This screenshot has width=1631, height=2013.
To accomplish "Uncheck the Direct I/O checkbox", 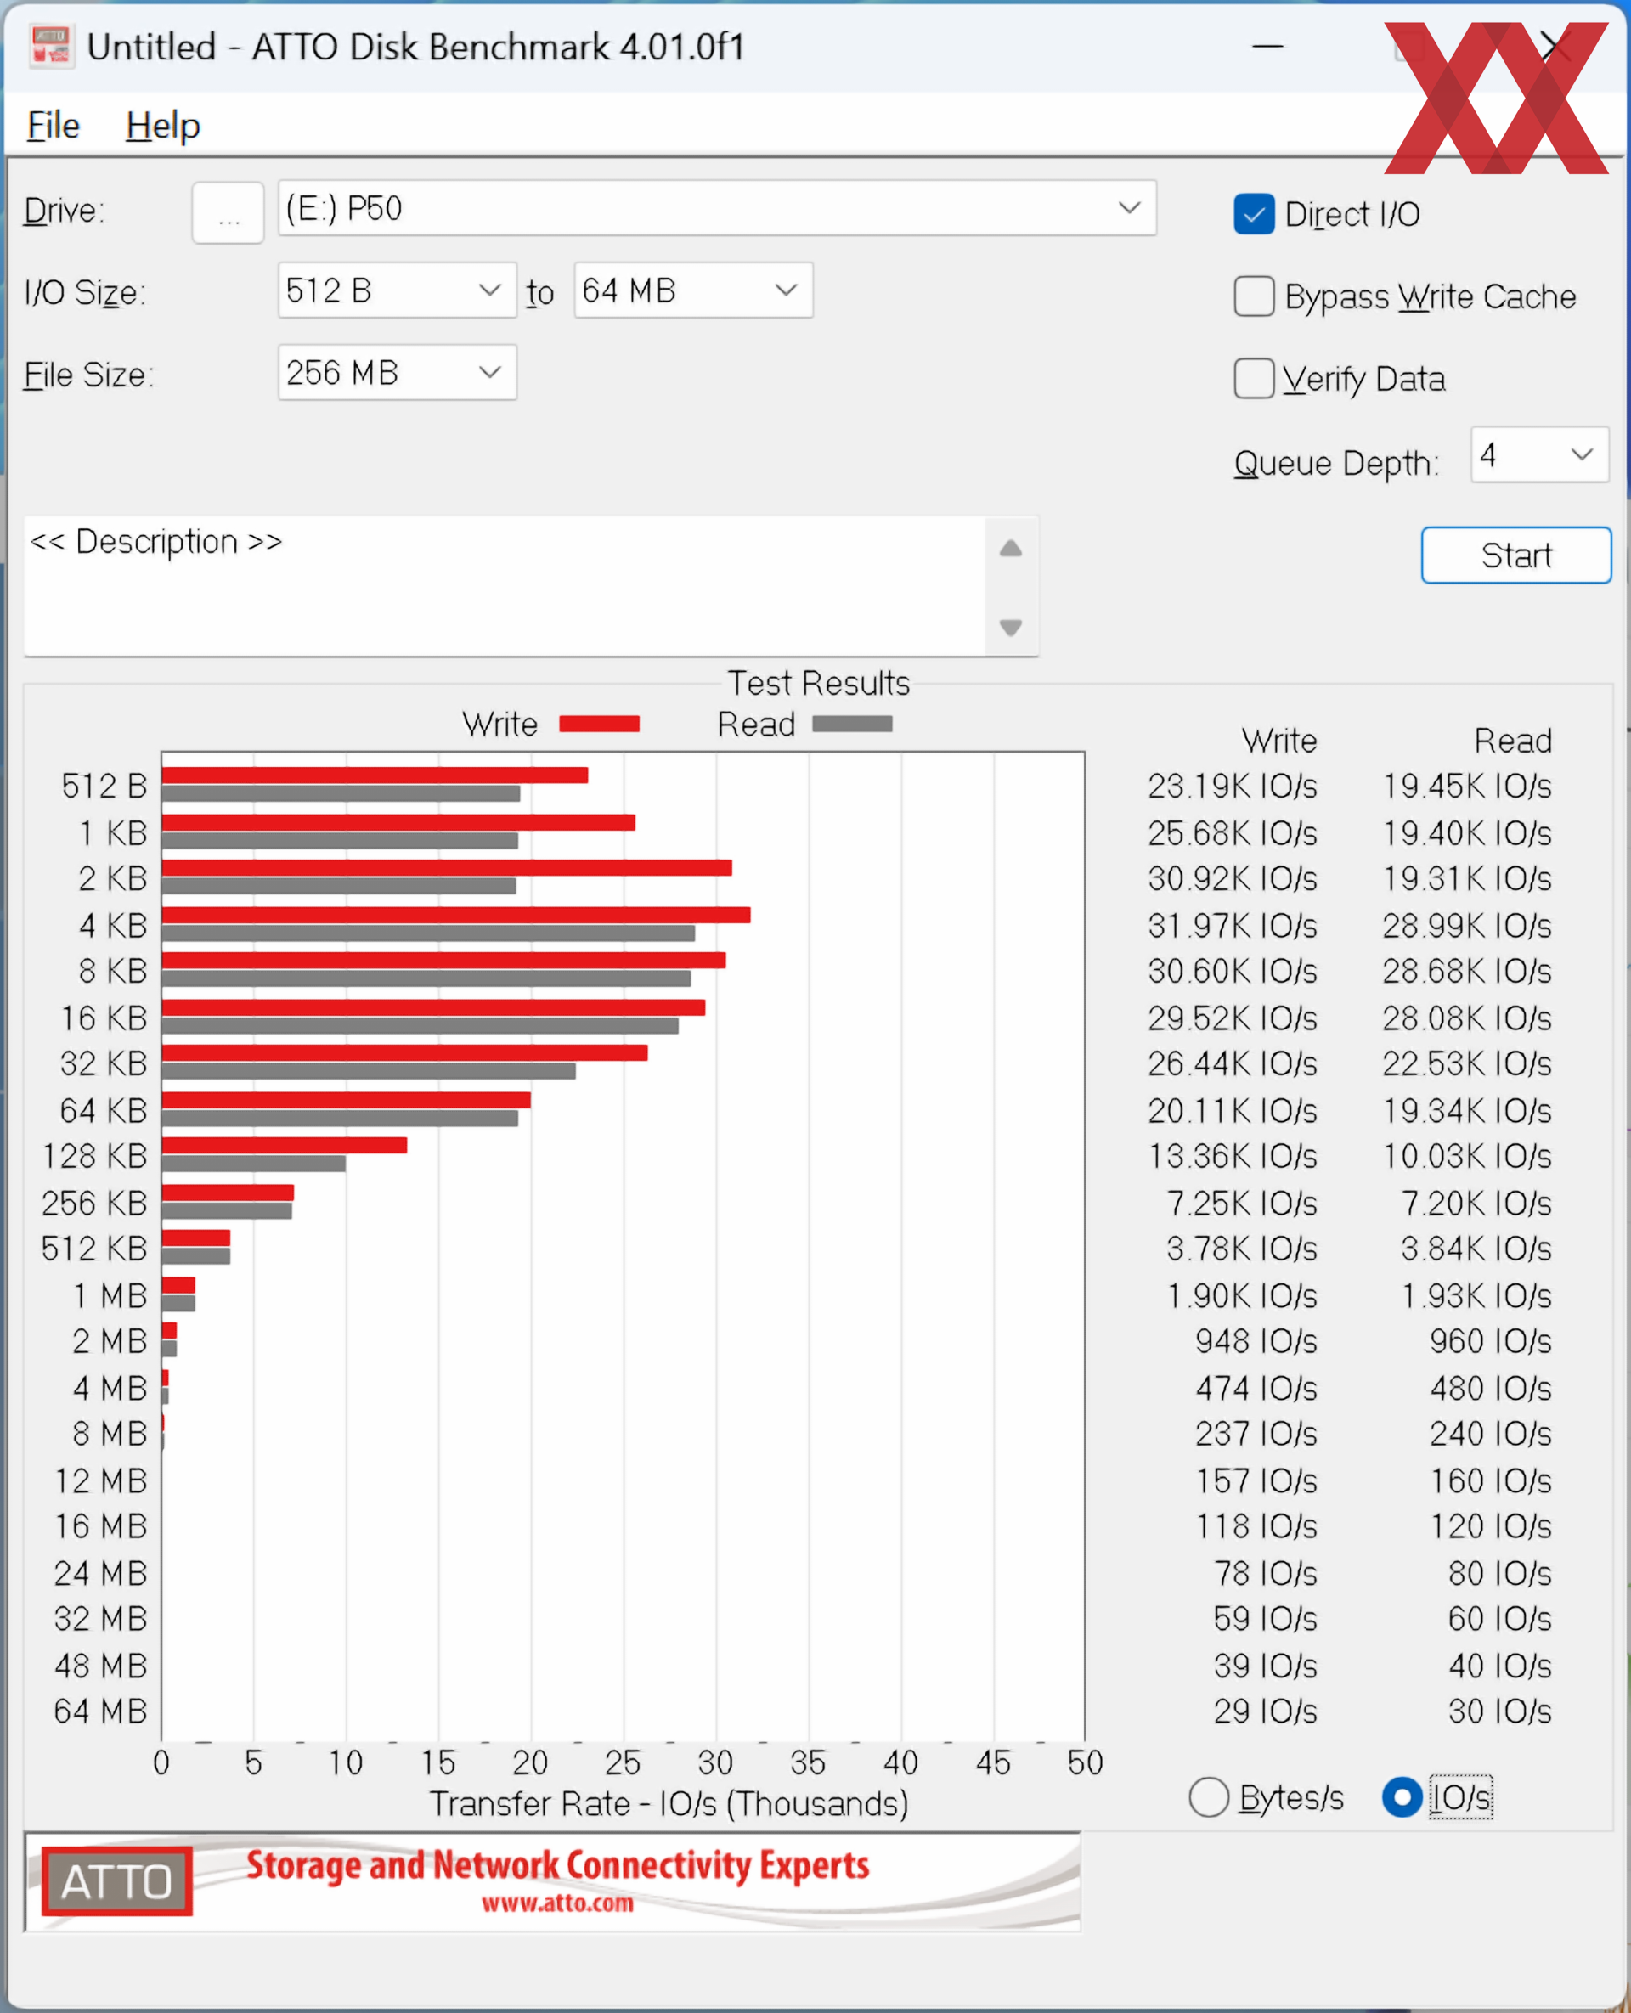I will click(x=1253, y=214).
